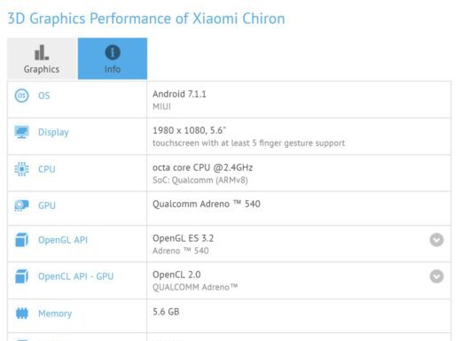Click the GPU graphics card icon

(21, 205)
